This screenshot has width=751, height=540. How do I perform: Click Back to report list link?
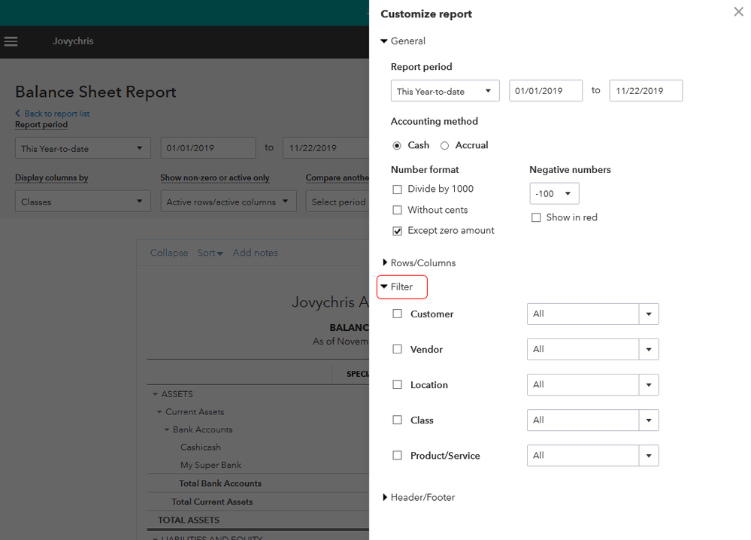pos(52,114)
